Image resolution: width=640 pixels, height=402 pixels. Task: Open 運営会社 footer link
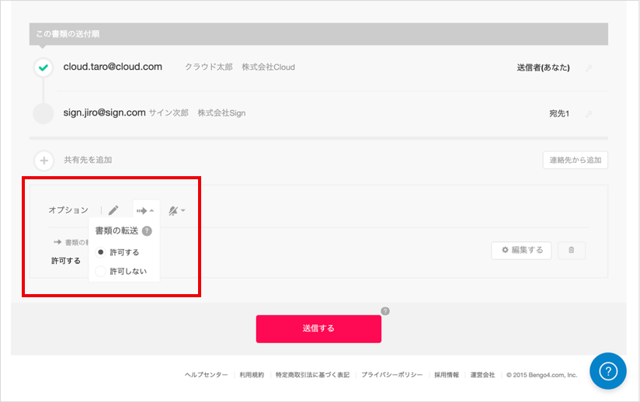[x=482, y=375]
